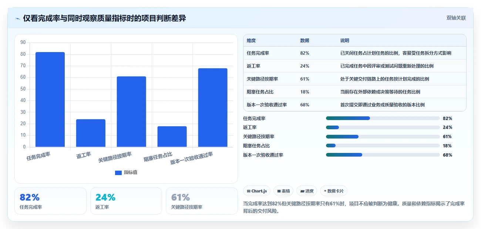The image size is (481, 229).
Task: Click the 18% value in table
Action: (x=305, y=92)
